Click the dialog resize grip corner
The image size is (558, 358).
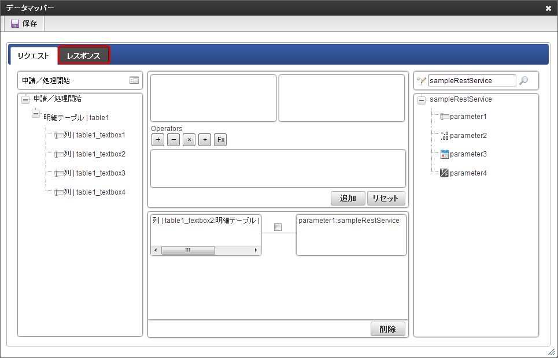pyautogui.click(x=551, y=351)
